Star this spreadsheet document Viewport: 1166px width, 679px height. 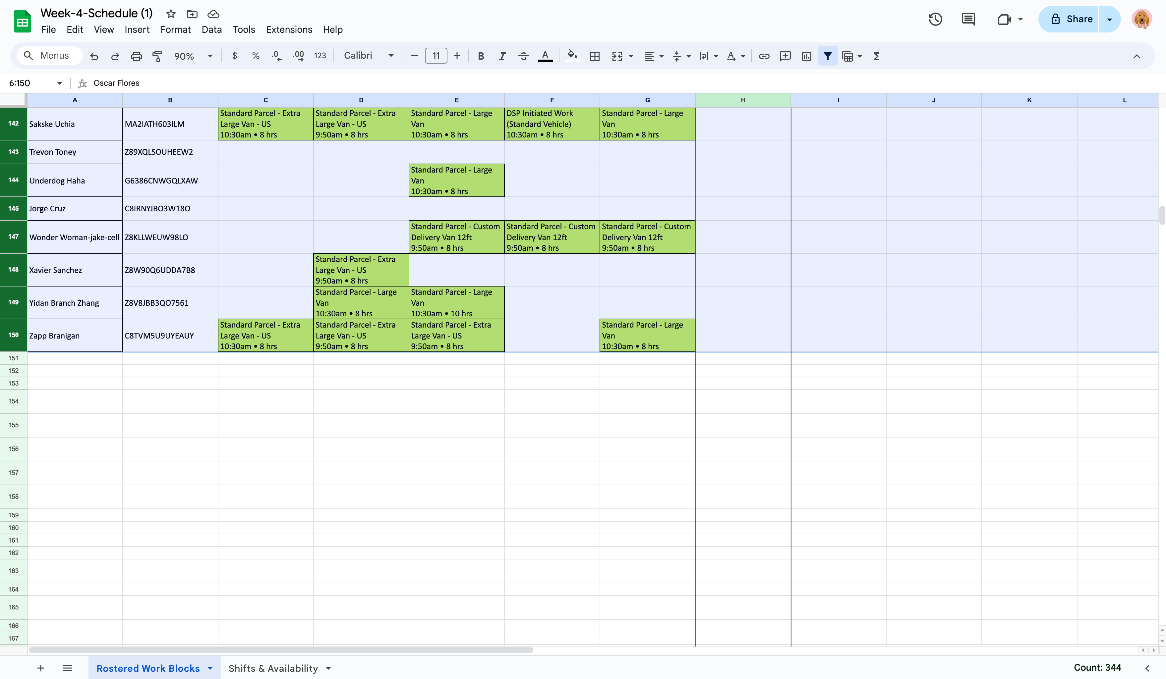[x=171, y=14]
